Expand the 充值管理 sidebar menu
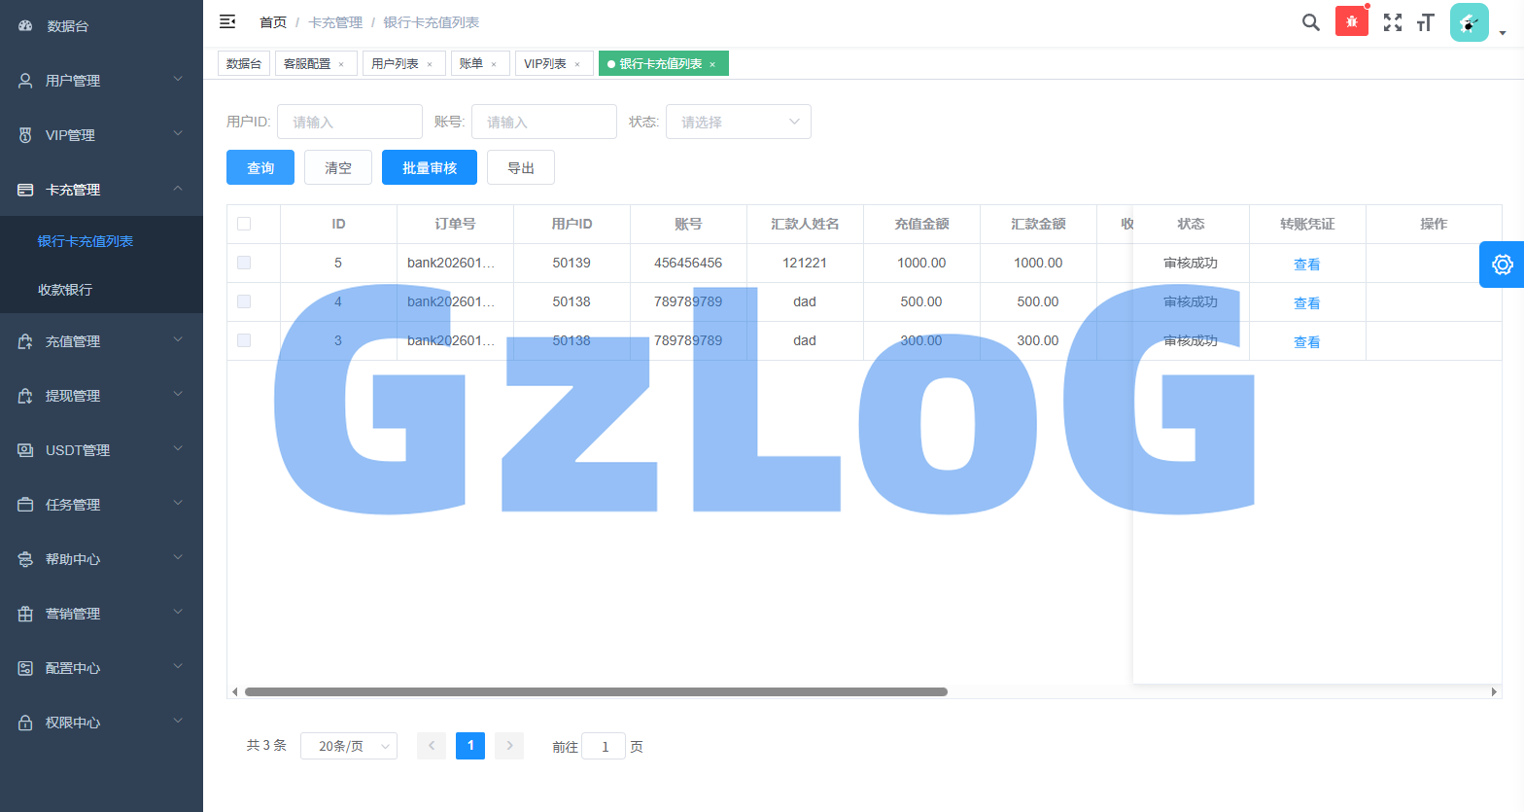 tap(101, 341)
